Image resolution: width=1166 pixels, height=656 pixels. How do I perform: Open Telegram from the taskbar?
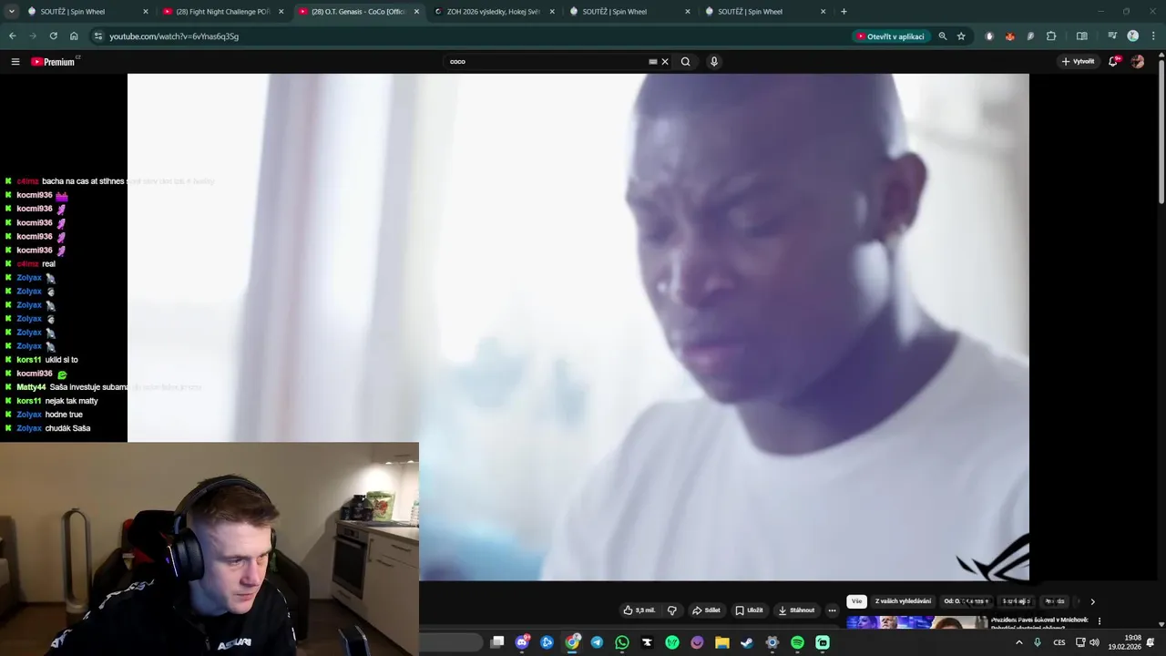pyautogui.click(x=597, y=642)
